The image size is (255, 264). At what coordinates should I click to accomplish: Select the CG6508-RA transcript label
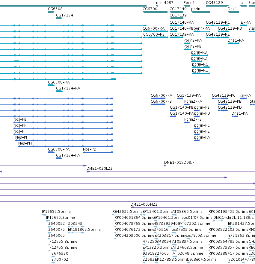click(x=59, y=82)
